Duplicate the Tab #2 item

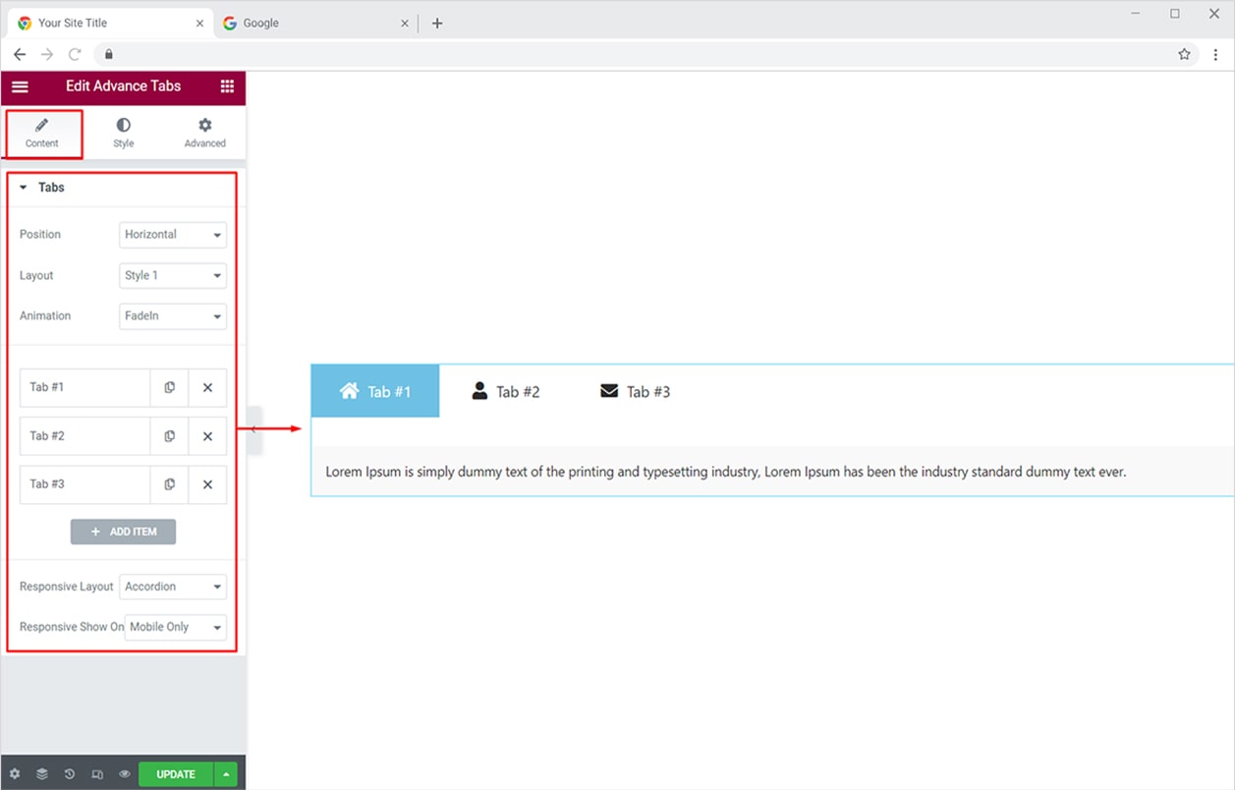pyautogui.click(x=169, y=436)
